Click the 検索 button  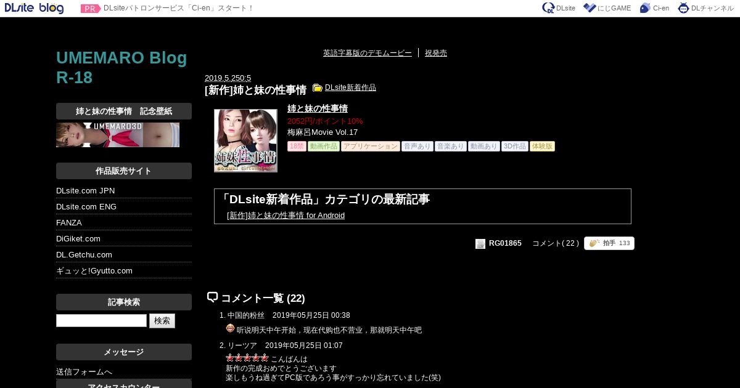coord(162,321)
